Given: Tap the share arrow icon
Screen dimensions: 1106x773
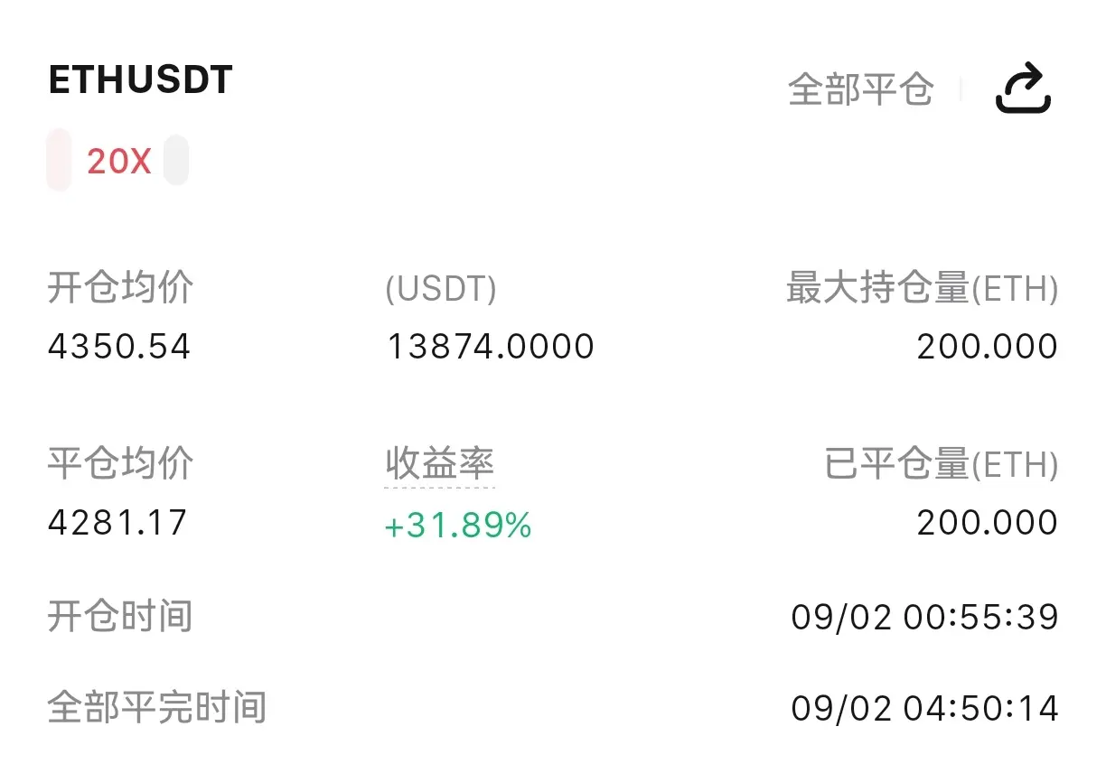Looking at the screenshot, I should [x=1023, y=89].
